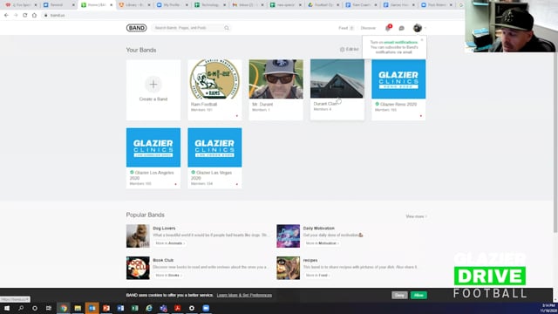Reload the page with the refresh icon
Viewport: 558px width, 314px height.
[x=25, y=16]
